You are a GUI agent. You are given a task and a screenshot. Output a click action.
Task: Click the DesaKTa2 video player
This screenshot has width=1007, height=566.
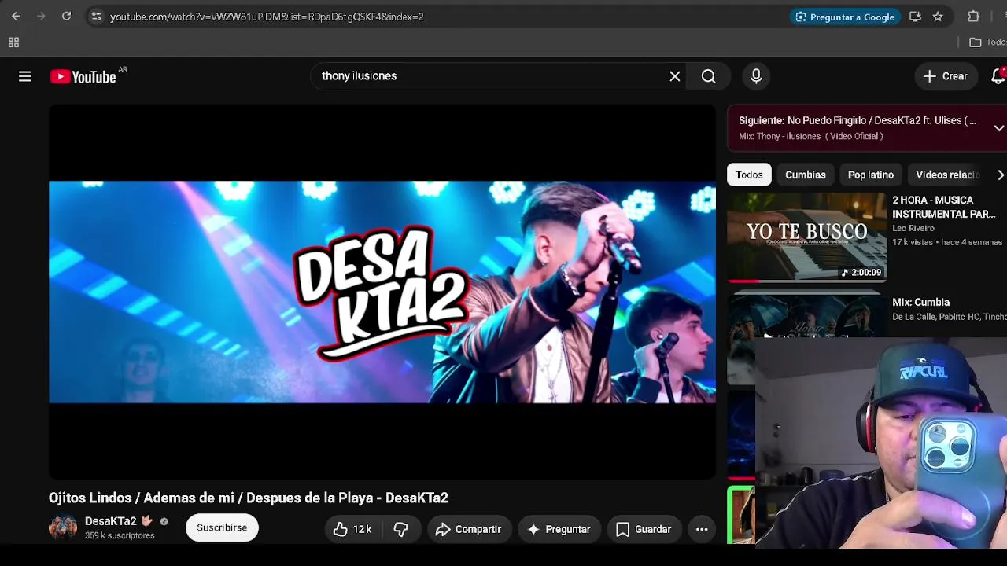(382, 292)
